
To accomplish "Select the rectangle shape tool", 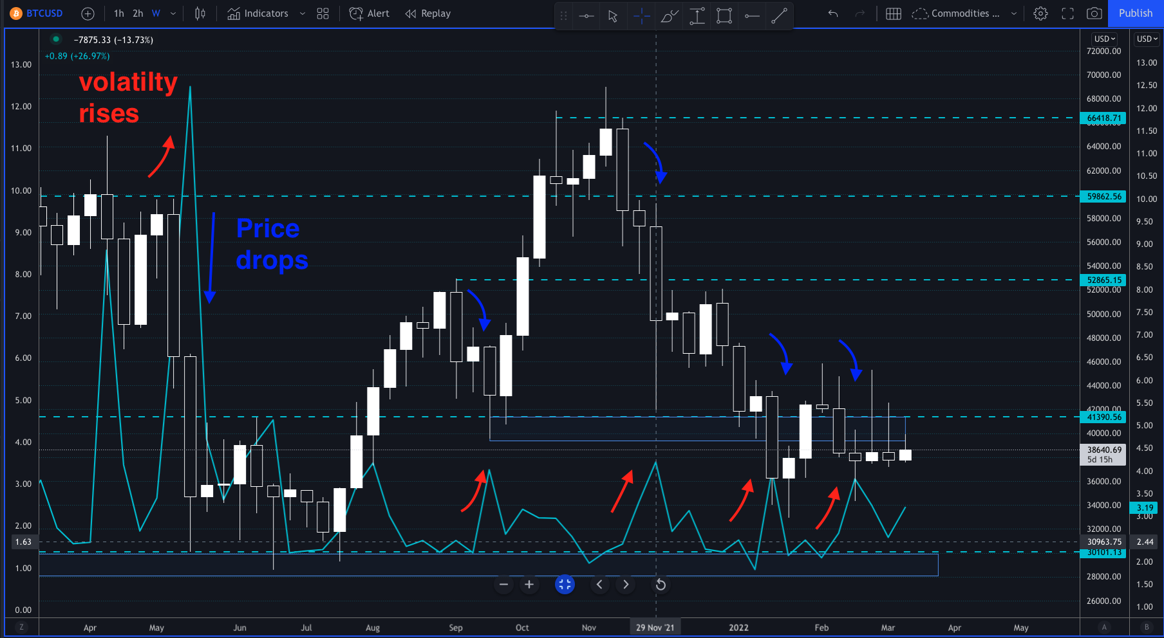I will tap(724, 15).
